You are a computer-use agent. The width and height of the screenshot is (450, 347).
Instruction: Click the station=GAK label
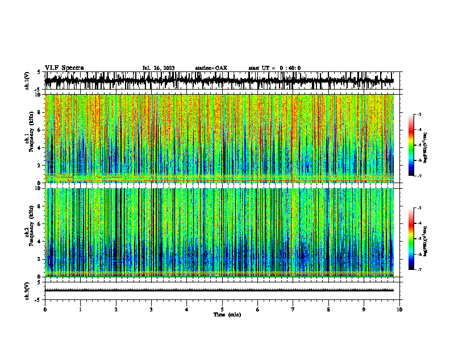[x=211, y=68]
